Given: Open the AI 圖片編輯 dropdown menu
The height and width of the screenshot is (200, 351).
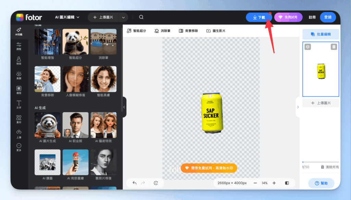Looking at the screenshot, I should 67,17.
